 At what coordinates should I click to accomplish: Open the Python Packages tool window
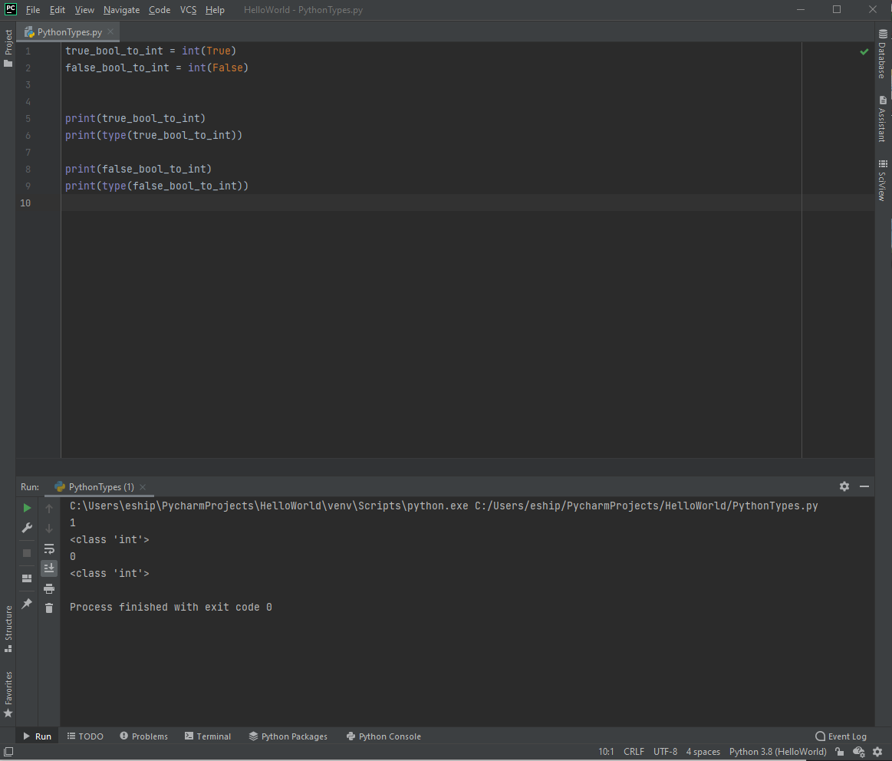click(x=288, y=736)
